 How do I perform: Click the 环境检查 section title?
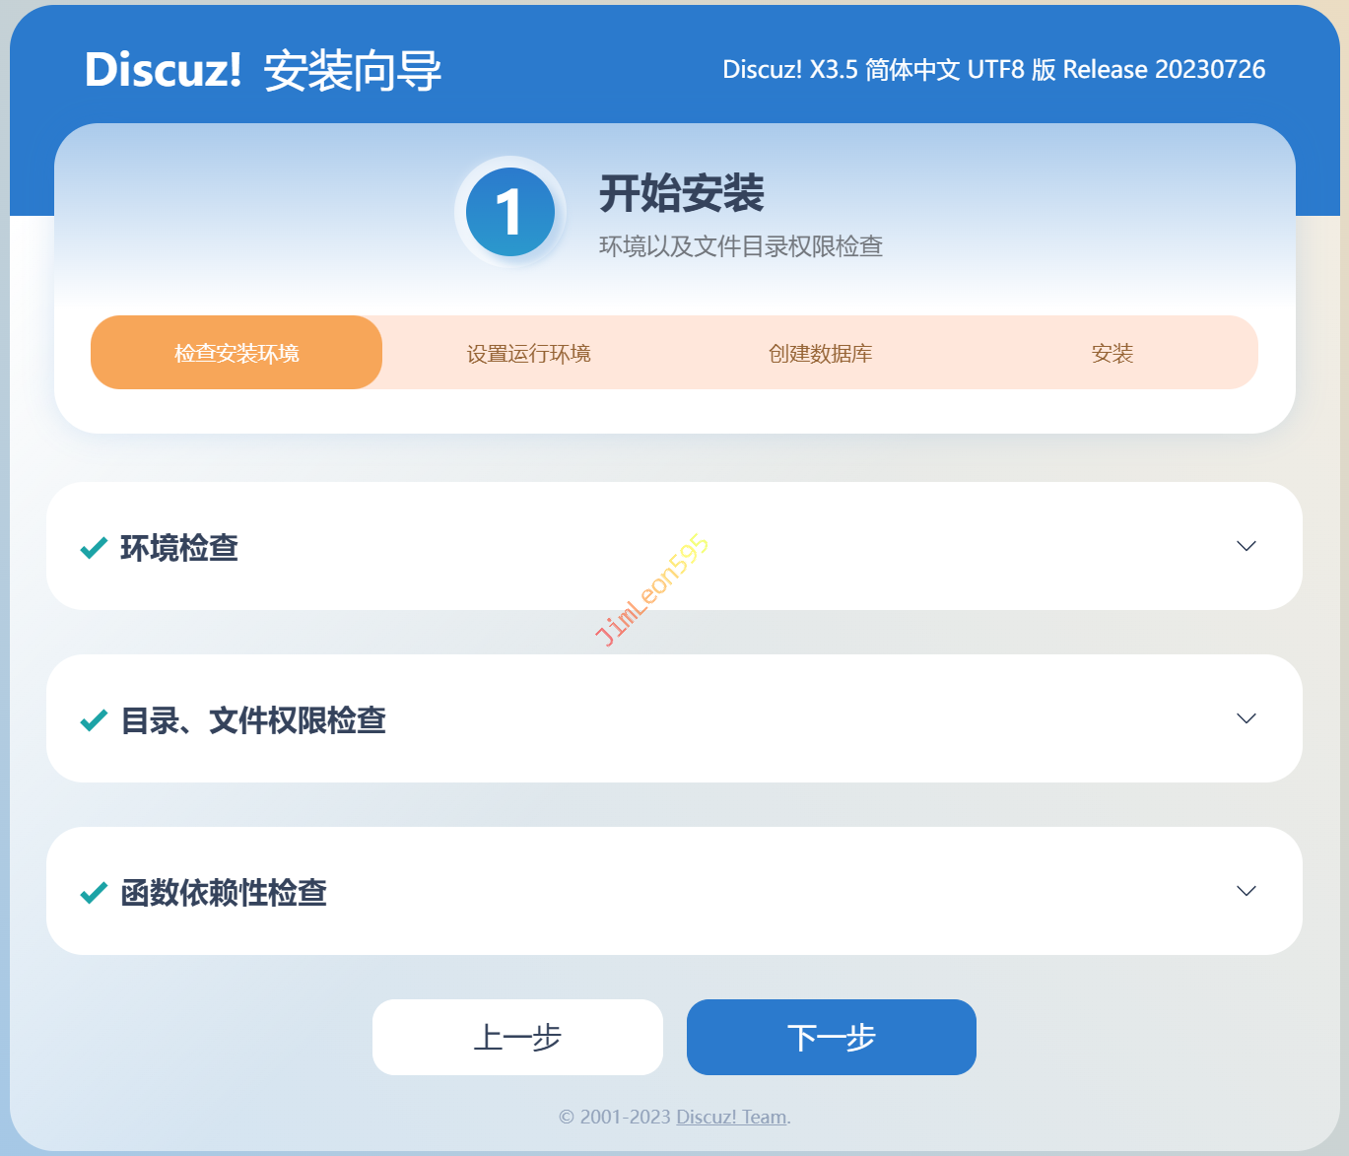point(179,548)
